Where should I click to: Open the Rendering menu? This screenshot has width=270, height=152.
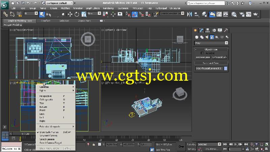pyautogui.click(x=108, y=8)
